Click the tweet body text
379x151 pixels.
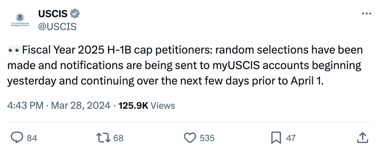click(185, 66)
